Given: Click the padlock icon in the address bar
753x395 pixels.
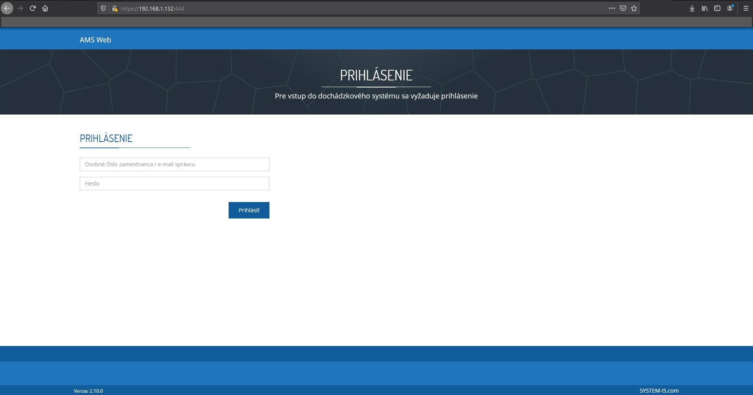Looking at the screenshot, I should 115,8.
